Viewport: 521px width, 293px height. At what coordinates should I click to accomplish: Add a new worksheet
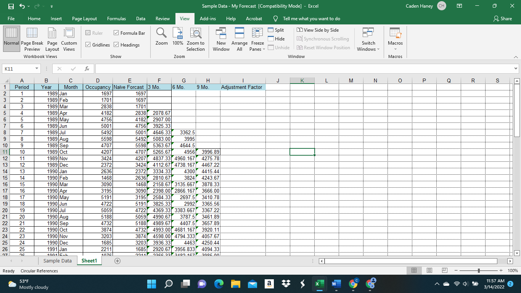click(x=117, y=261)
